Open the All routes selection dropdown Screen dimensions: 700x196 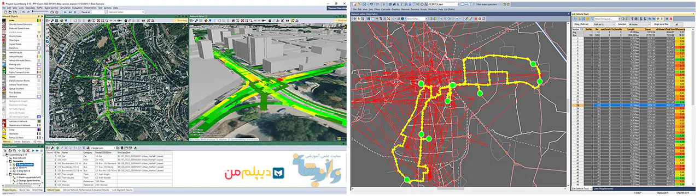pyautogui.click(x=639, y=24)
